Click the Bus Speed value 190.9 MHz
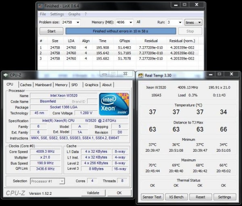Image resolution: width=242 pixels, height=206 pixels. coord(45,163)
